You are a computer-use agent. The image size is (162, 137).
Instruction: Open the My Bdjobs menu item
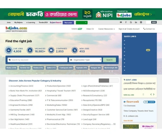[18, 22]
